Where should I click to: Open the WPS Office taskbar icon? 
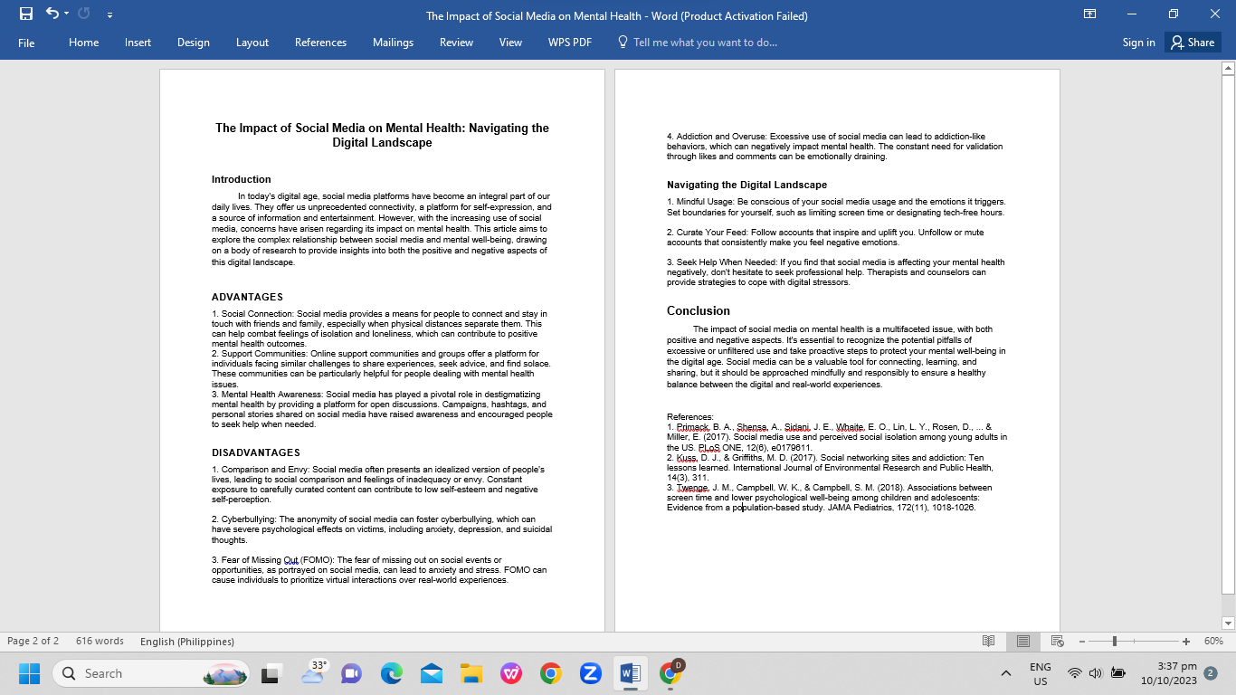pos(510,673)
